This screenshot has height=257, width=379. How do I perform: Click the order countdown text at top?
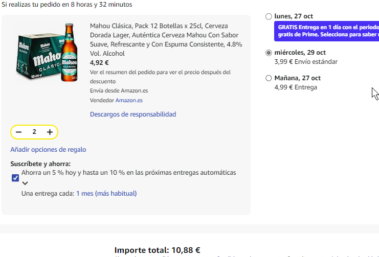(x=66, y=5)
